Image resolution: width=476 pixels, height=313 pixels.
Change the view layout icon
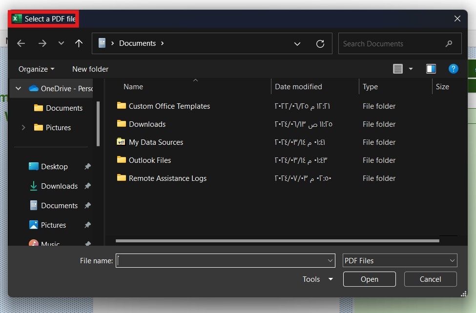tap(398, 69)
